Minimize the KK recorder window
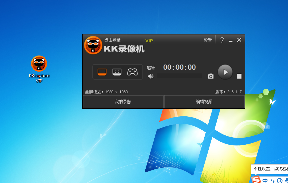Screen dimensions: 288x183 click(230, 41)
